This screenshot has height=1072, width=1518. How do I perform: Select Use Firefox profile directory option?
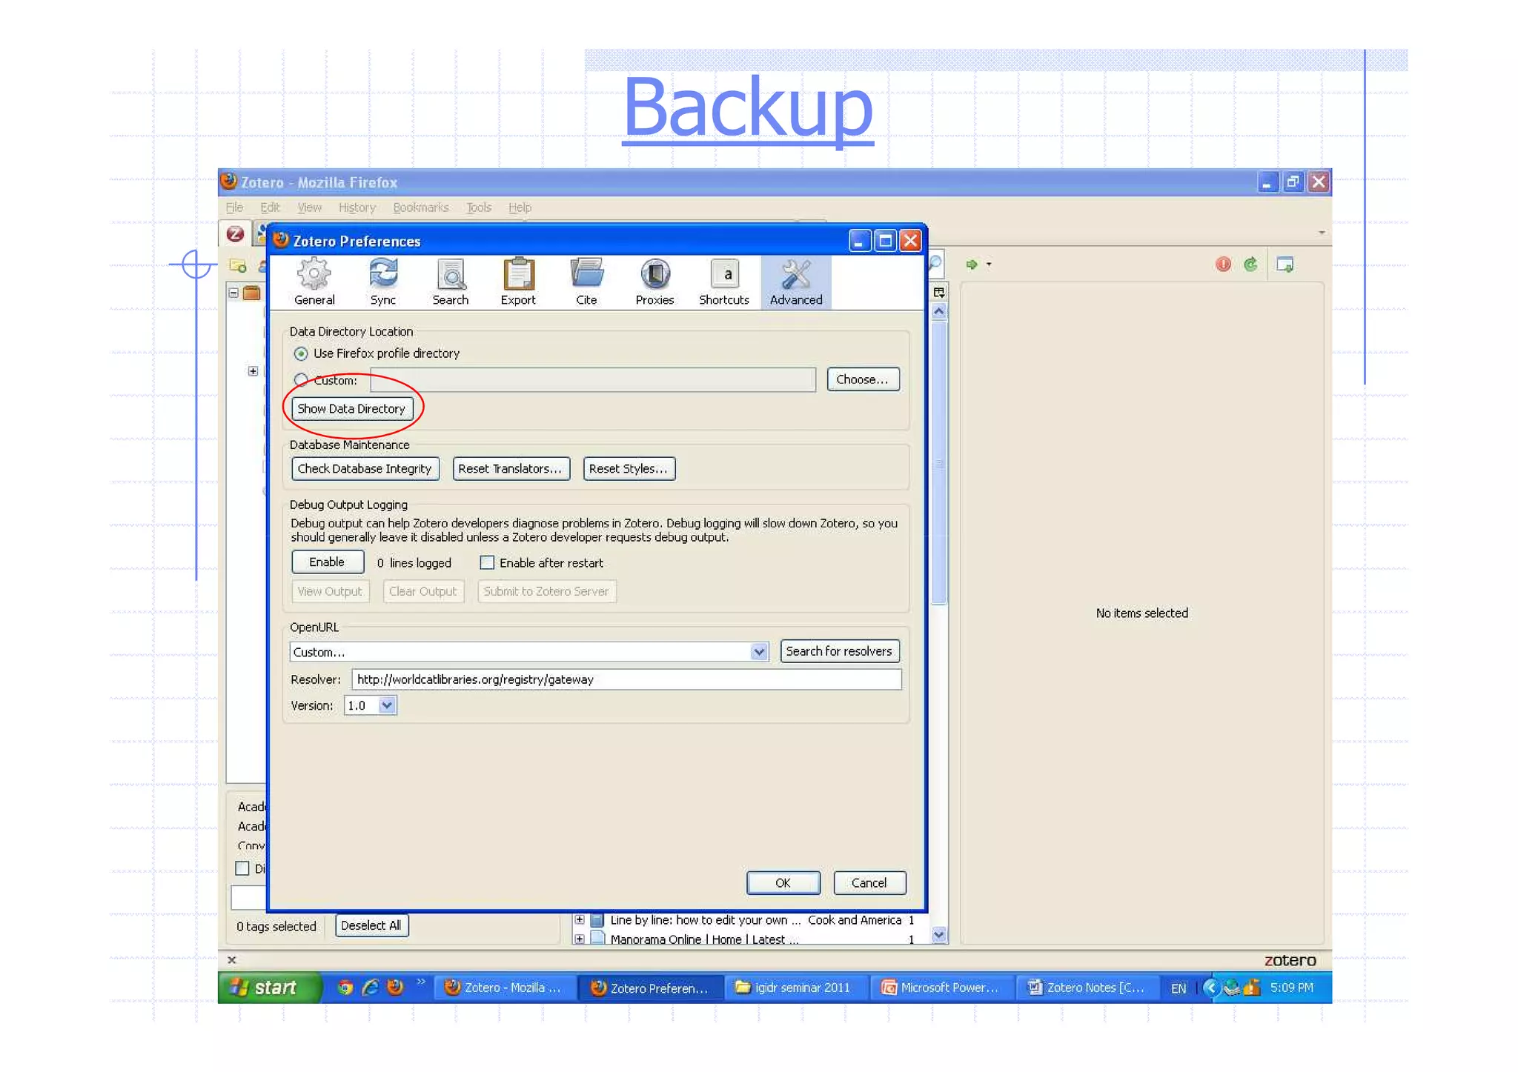tap(300, 353)
